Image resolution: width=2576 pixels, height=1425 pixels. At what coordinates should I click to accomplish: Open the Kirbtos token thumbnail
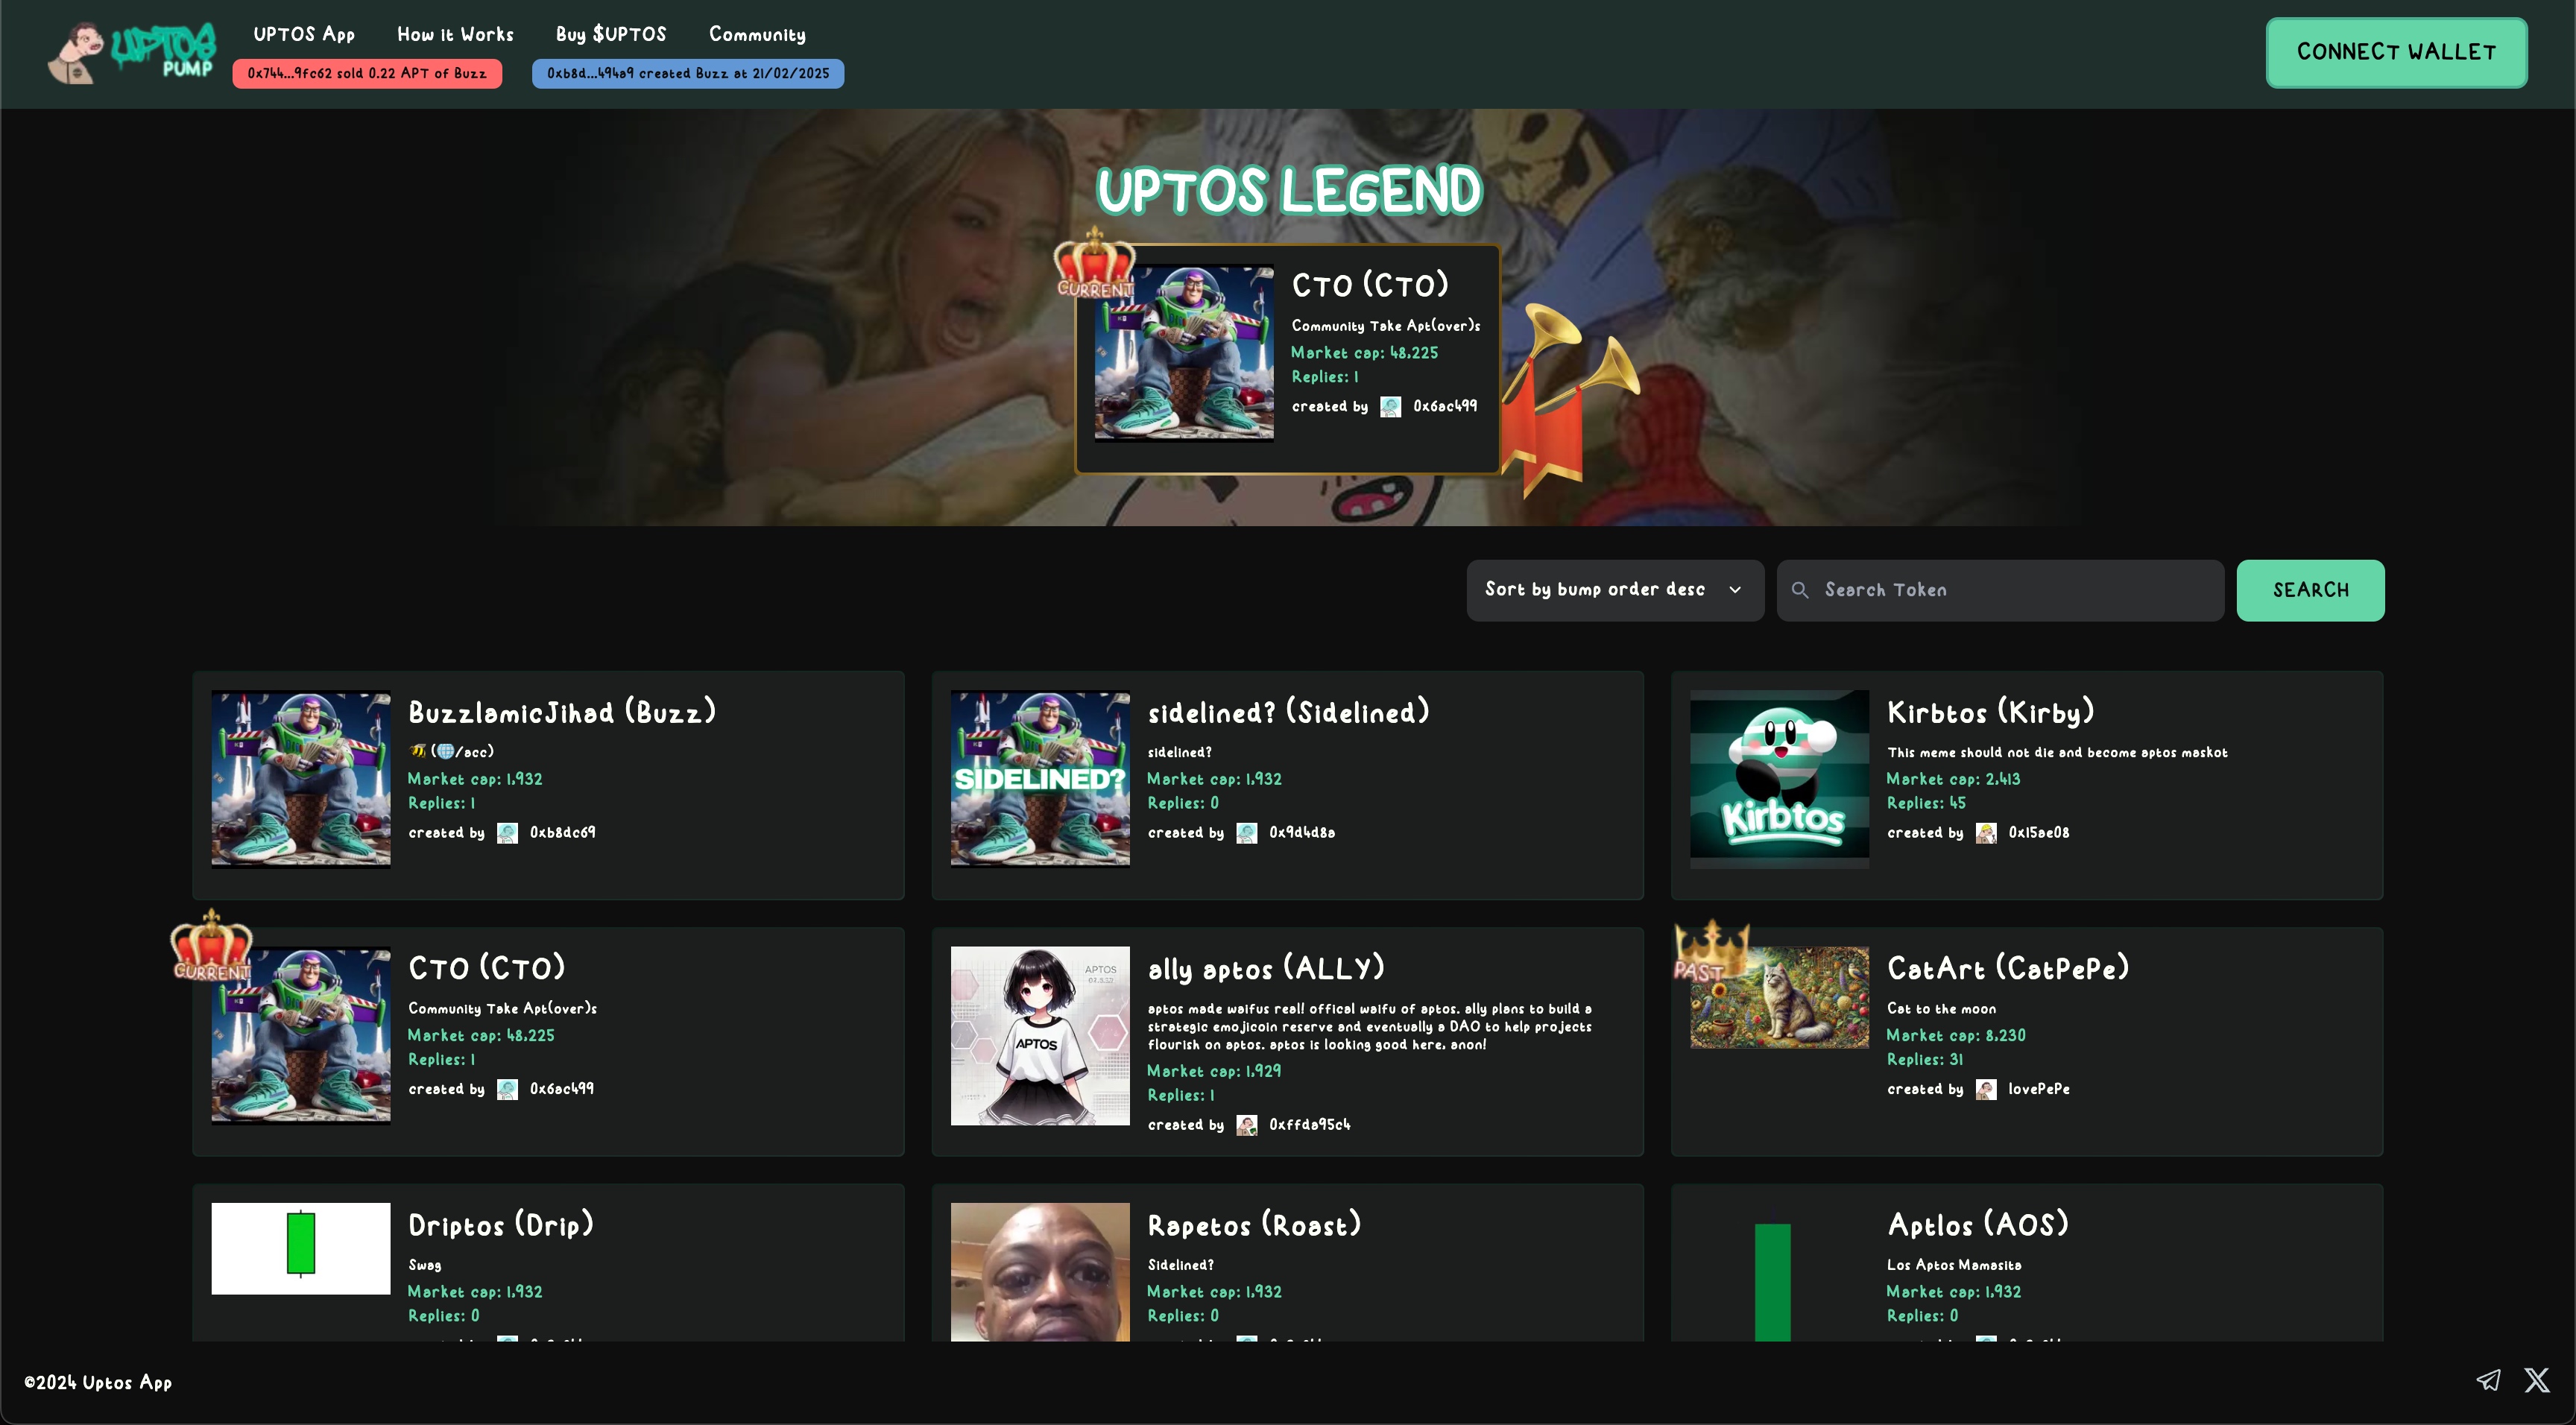(1778, 779)
